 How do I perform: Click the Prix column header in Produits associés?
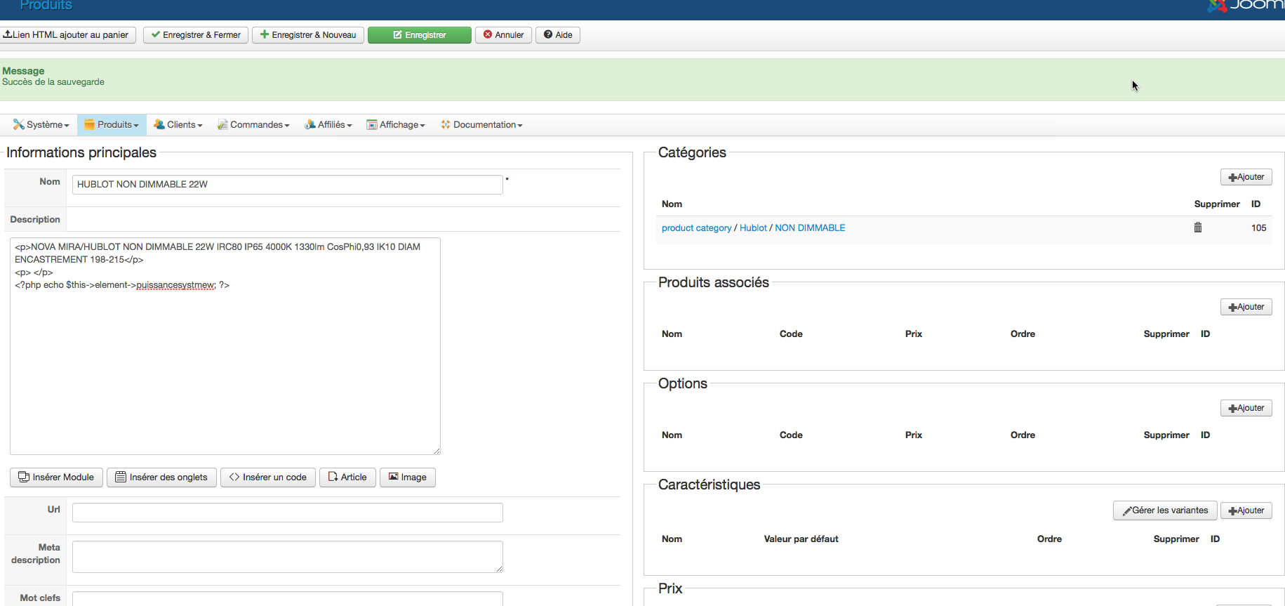pyautogui.click(x=914, y=334)
